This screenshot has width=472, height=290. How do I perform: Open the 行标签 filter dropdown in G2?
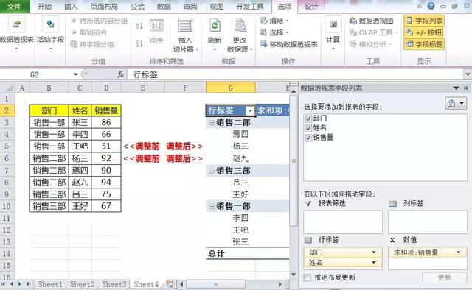[250, 111]
